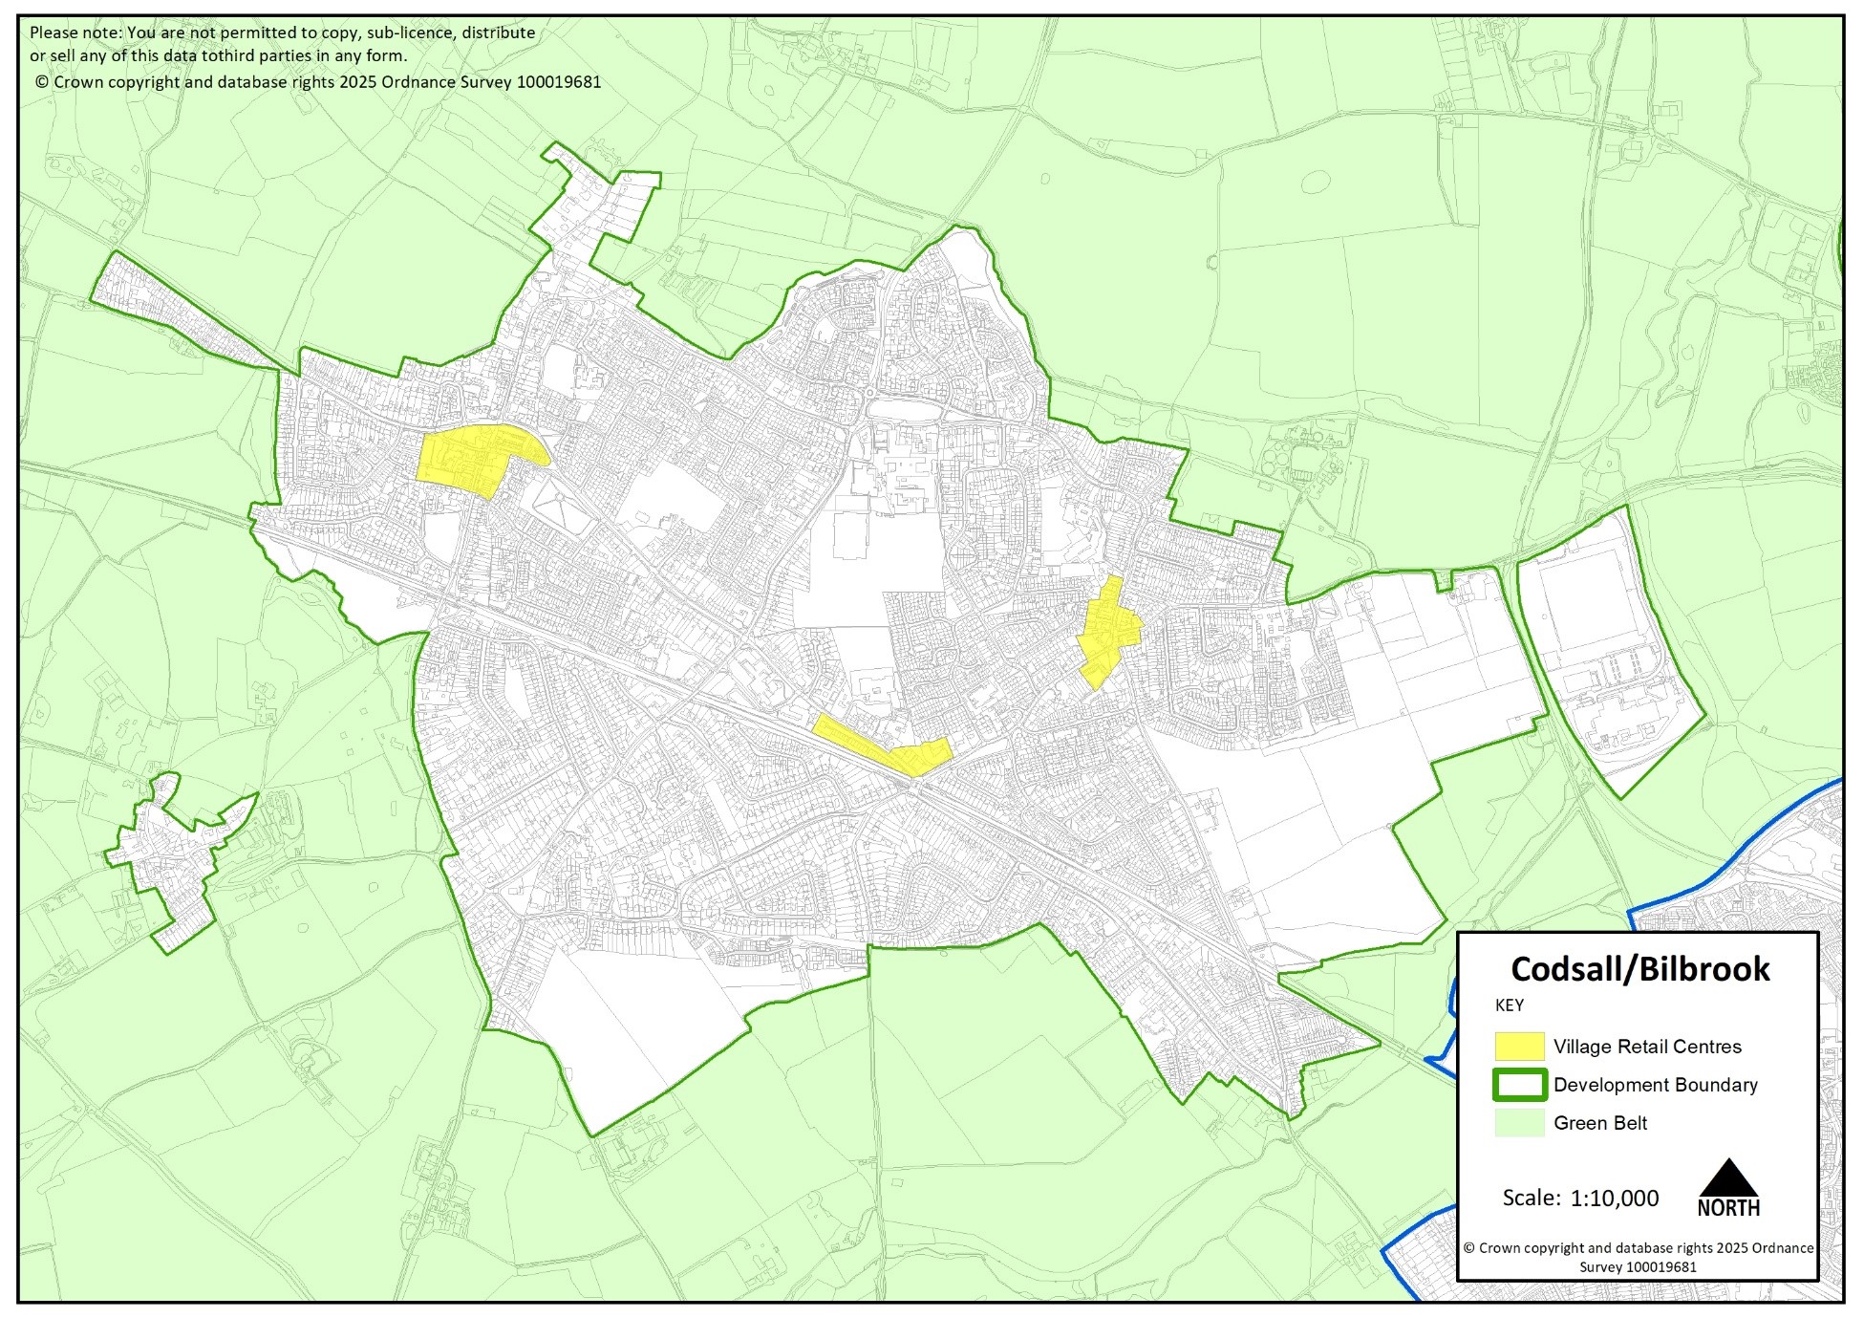Click the NORTH label under arrow
1864x1318 pixels.
(1728, 1208)
